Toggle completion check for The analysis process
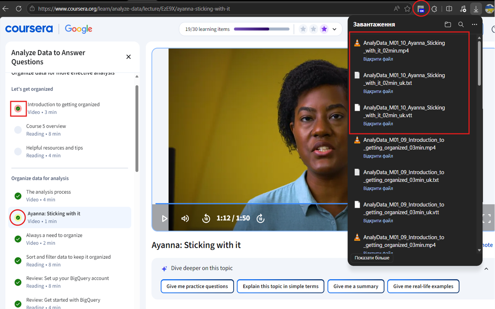The height and width of the screenshot is (309, 495). tap(18, 196)
